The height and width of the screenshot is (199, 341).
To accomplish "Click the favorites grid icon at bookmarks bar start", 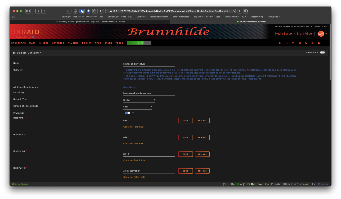I will pyautogui.click(x=14, y=17).
